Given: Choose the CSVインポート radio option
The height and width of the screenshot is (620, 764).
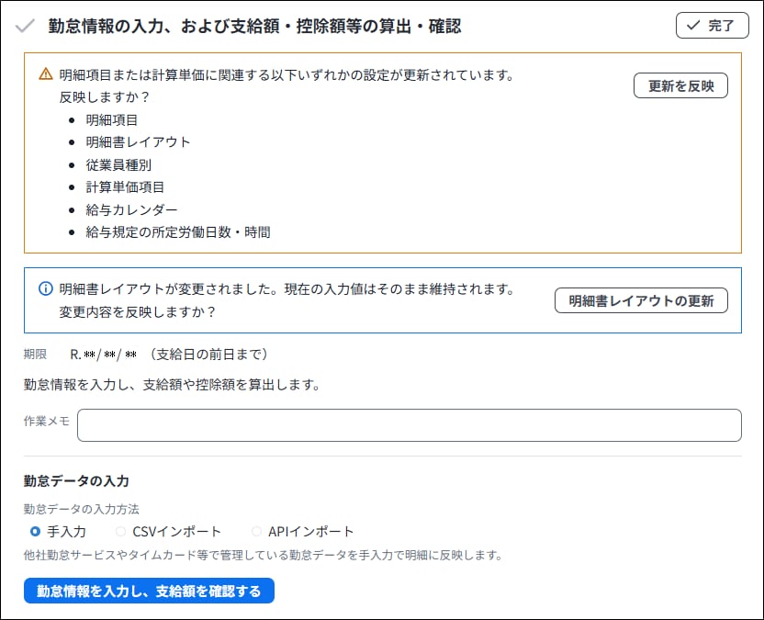Looking at the screenshot, I should coord(120,531).
